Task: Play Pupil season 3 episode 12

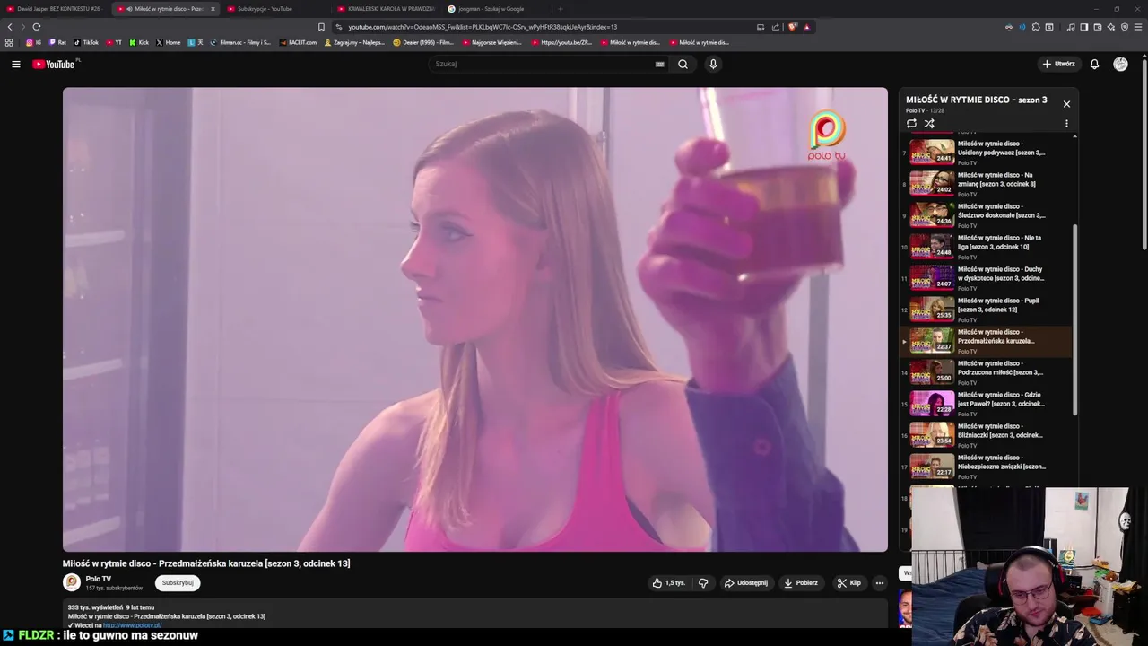Action: coord(987,310)
